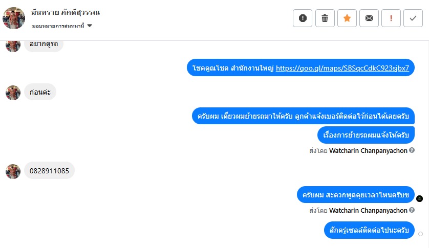Click help icon beside first Watcharin Chanpanyachon
429x248 pixels.
tap(412, 151)
